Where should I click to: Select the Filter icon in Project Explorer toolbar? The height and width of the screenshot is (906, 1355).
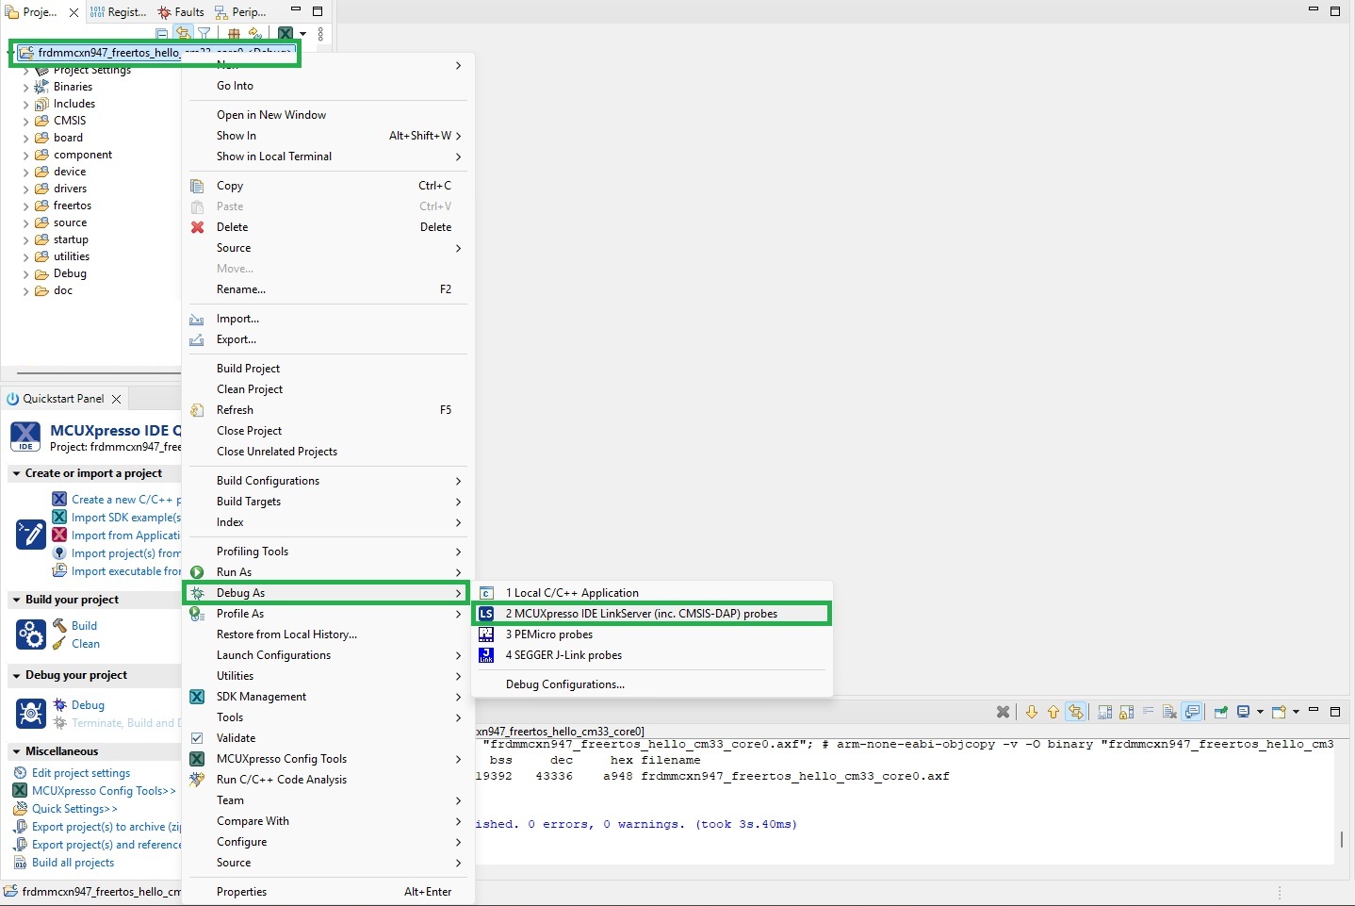coord(204,33)
